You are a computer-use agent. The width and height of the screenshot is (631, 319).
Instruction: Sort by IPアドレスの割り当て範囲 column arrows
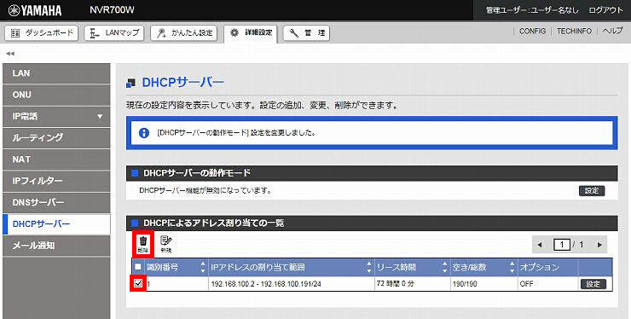pos(369,267)
